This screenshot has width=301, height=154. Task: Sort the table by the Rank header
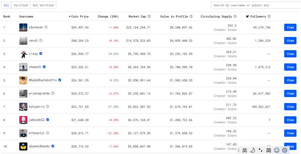(x=7, y=16)
